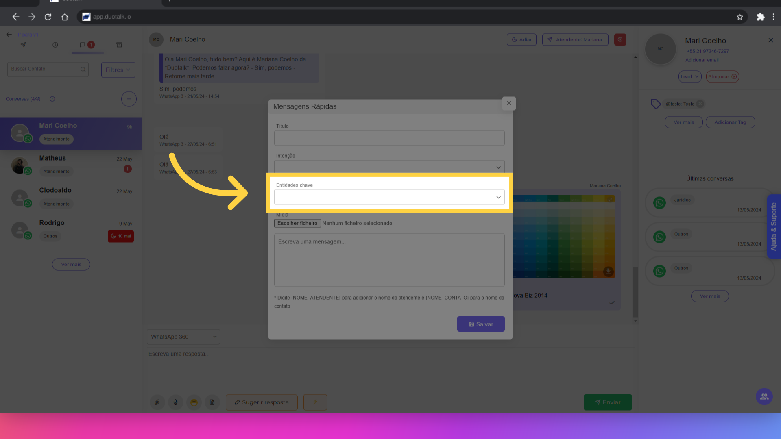Click the microphone audio record icon
781x439 pixels.
tap(175, 402)
